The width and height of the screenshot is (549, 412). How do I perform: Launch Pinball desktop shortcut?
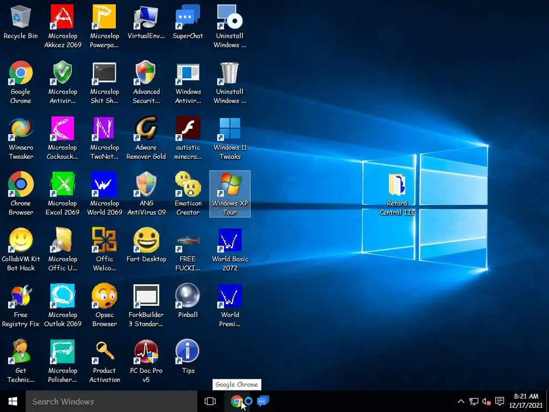[188, 301]
